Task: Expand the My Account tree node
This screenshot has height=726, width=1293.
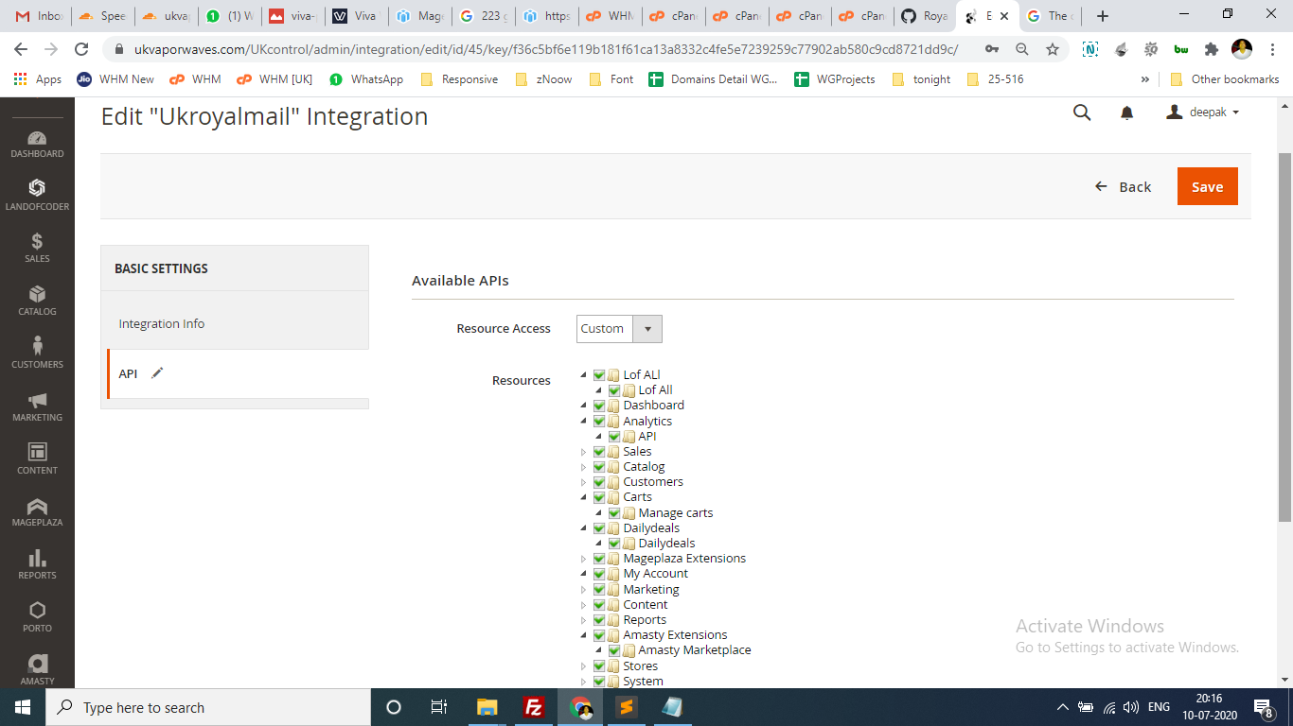Action: tap(583, 574)
